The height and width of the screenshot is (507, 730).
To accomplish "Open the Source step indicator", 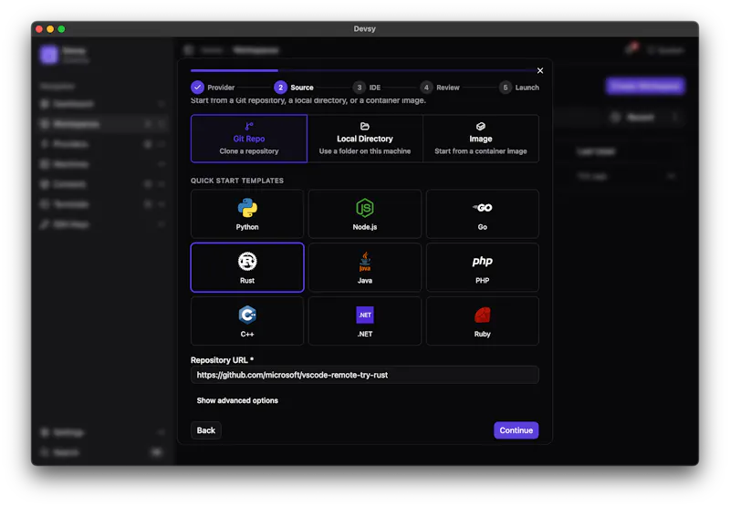I will pos(294,88).
